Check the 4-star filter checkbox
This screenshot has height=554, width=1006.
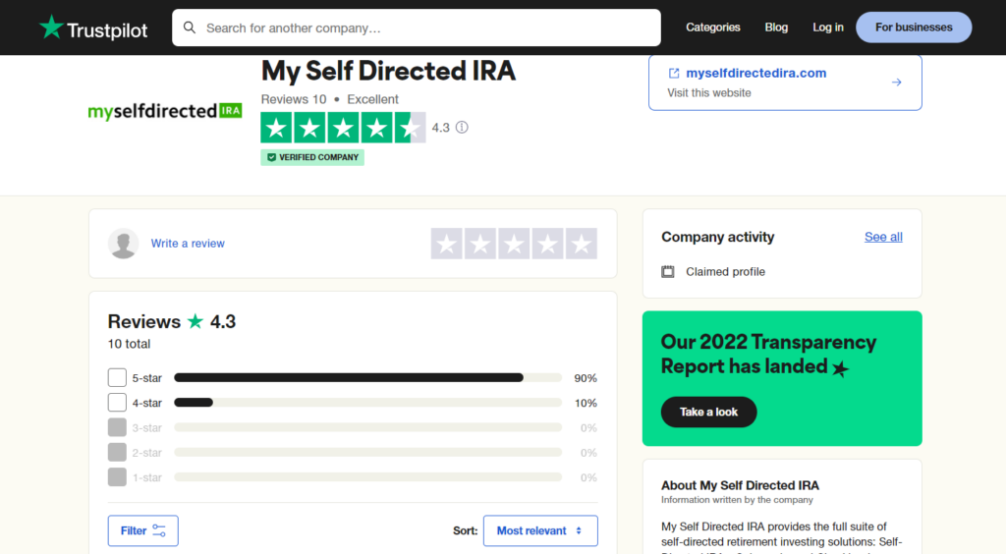coord(117,403)
